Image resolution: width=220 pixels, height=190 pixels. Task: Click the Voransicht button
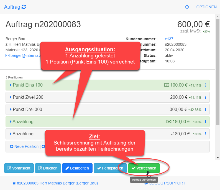[x=19, y=168]
